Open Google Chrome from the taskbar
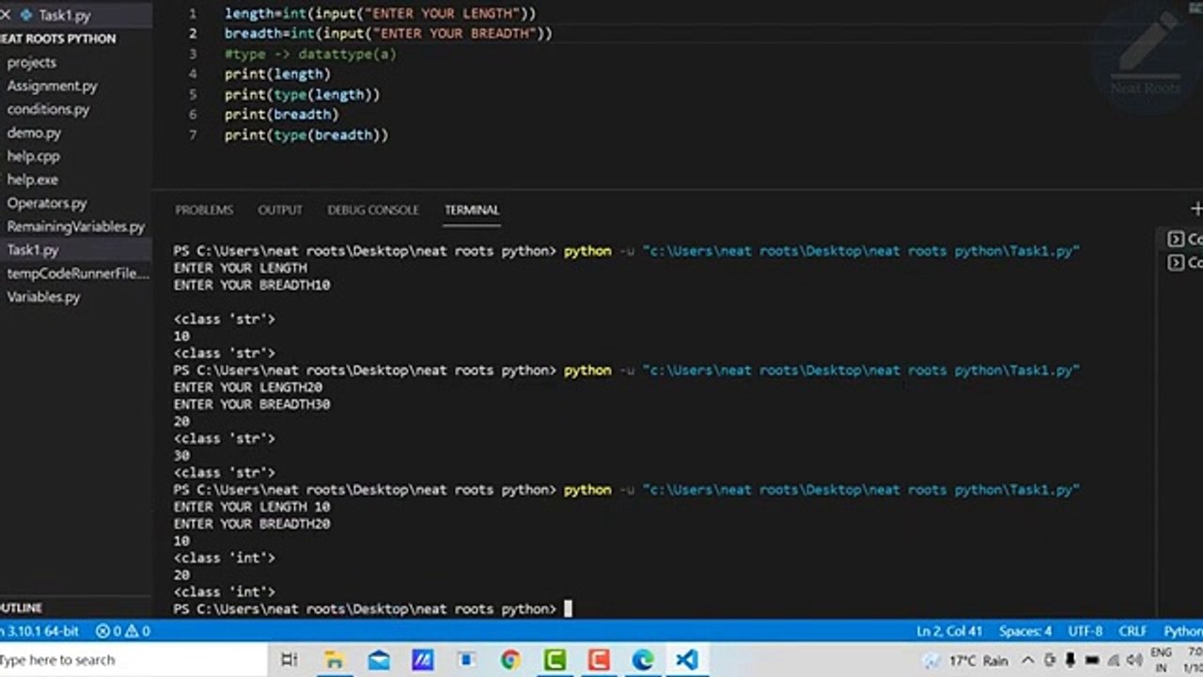 510,660
